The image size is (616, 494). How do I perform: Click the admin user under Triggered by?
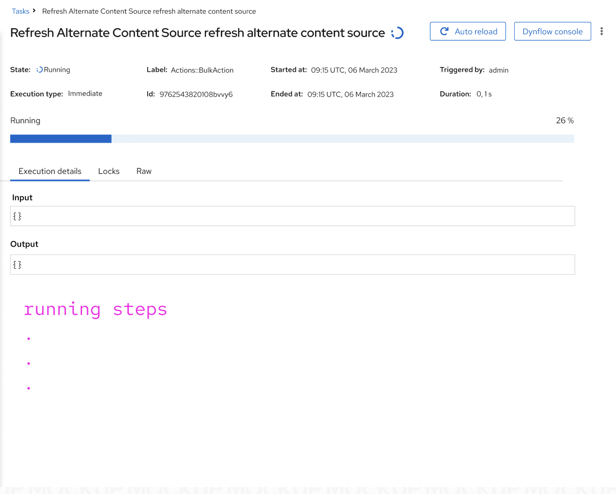pos(498,70)
